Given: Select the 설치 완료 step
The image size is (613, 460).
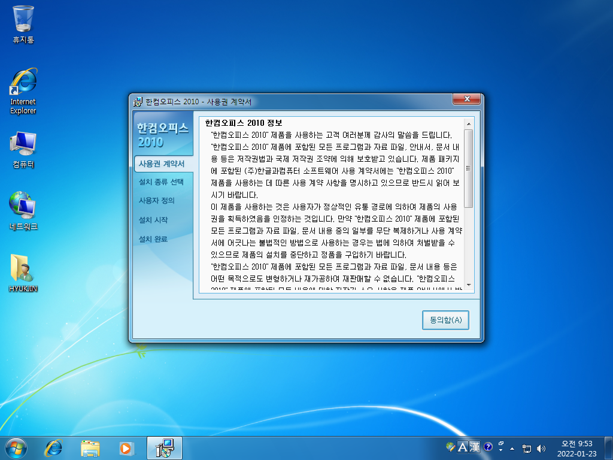Looking at the screenshot, I should pyautogui.click(x=153, y=239).
